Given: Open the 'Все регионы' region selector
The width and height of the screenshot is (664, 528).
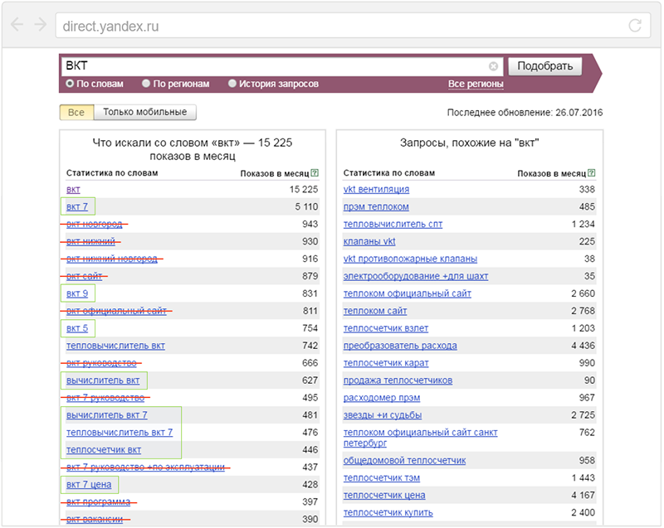Looking at the screenshot, I should click(476, 84).
